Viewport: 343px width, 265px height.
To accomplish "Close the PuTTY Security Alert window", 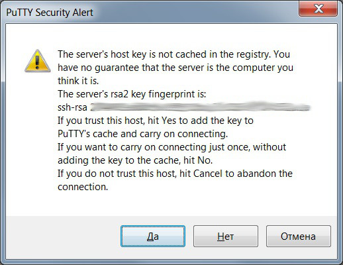I will pyautogui.click(x=318, y=9).
